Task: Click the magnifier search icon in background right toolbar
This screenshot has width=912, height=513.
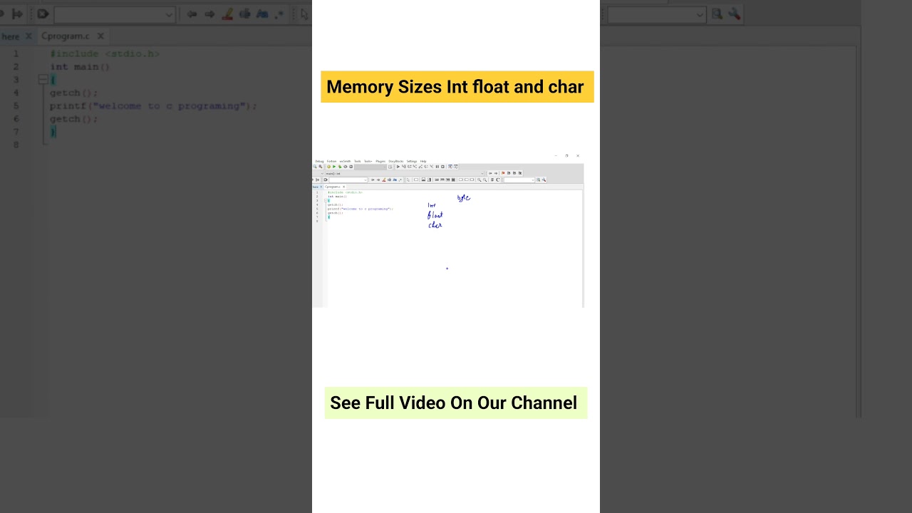Action: 717,14
